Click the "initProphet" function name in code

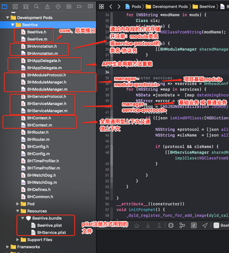tap(142, 210)
